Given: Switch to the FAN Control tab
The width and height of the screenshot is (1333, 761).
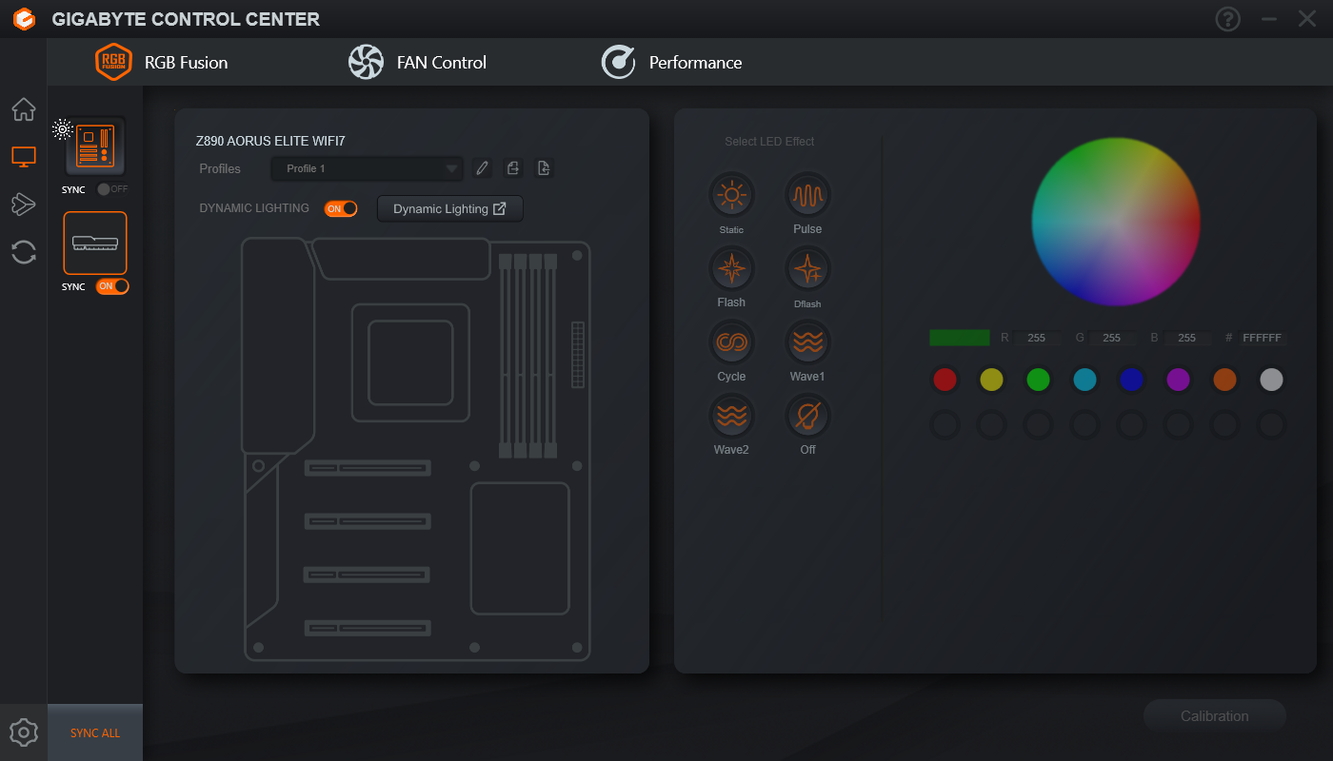Looking at the screenshot, I should tap(417, 63).
